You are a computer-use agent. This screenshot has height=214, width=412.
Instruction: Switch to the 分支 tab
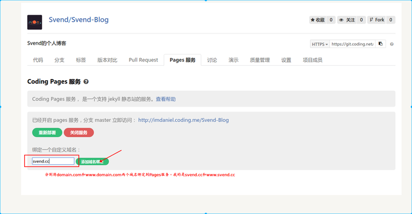[x=59, y=60]
